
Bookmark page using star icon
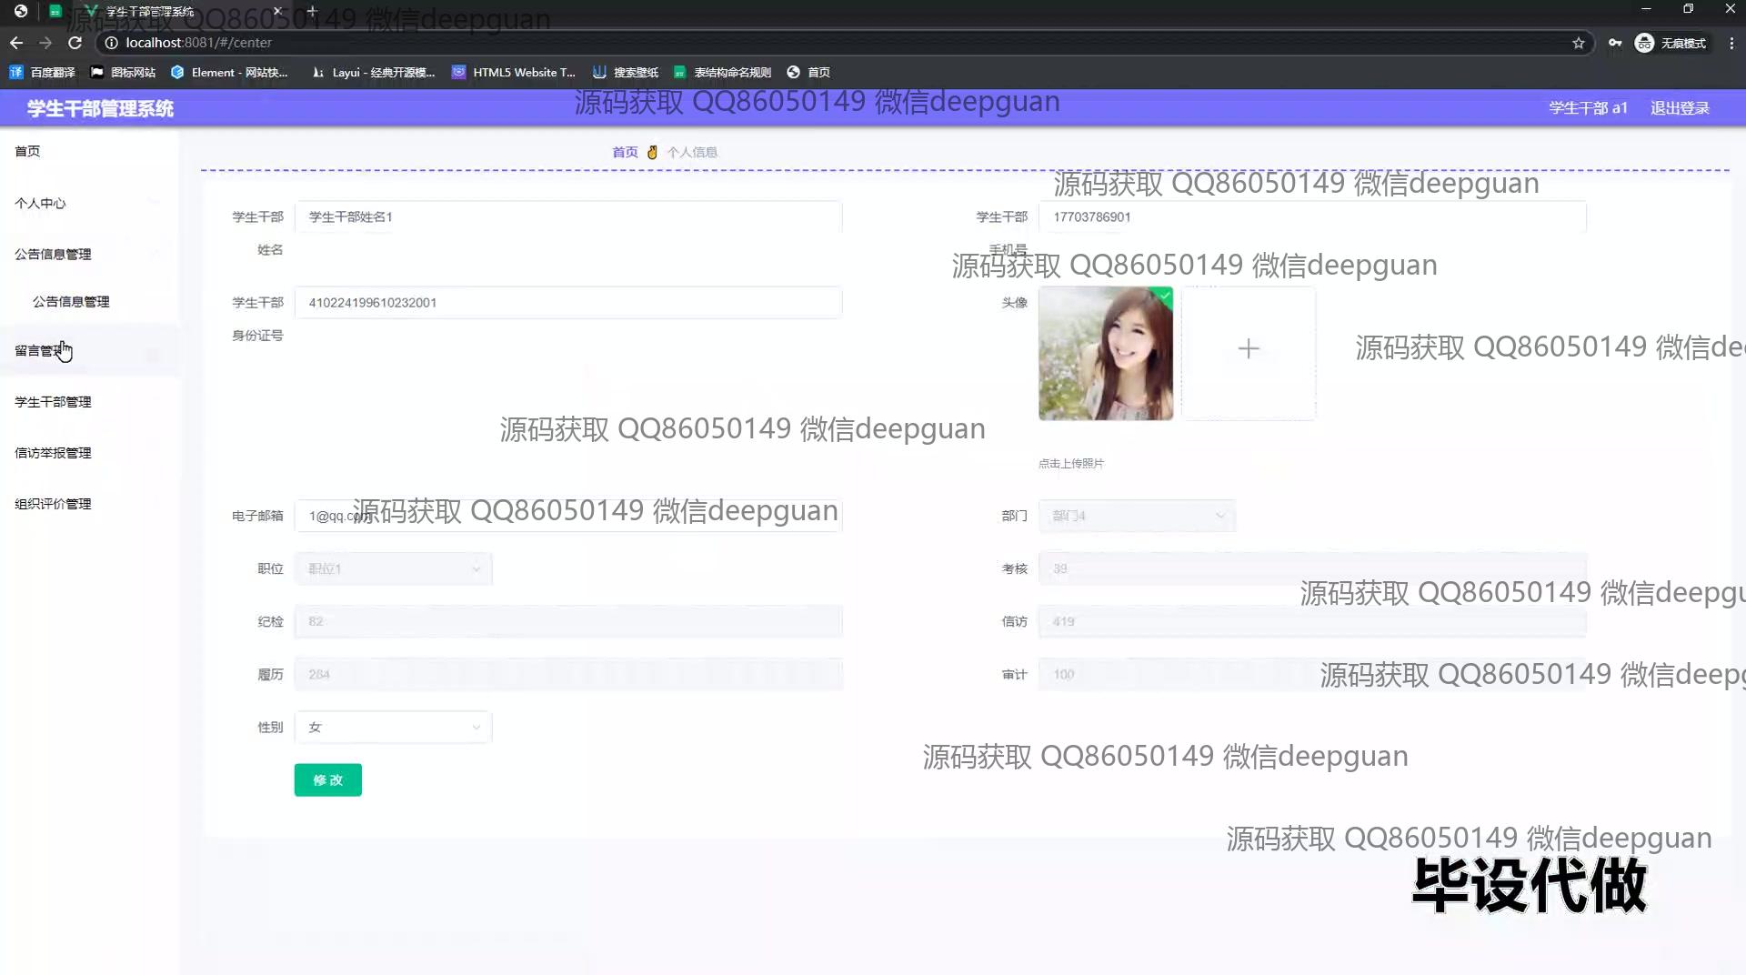point(1579,43)
